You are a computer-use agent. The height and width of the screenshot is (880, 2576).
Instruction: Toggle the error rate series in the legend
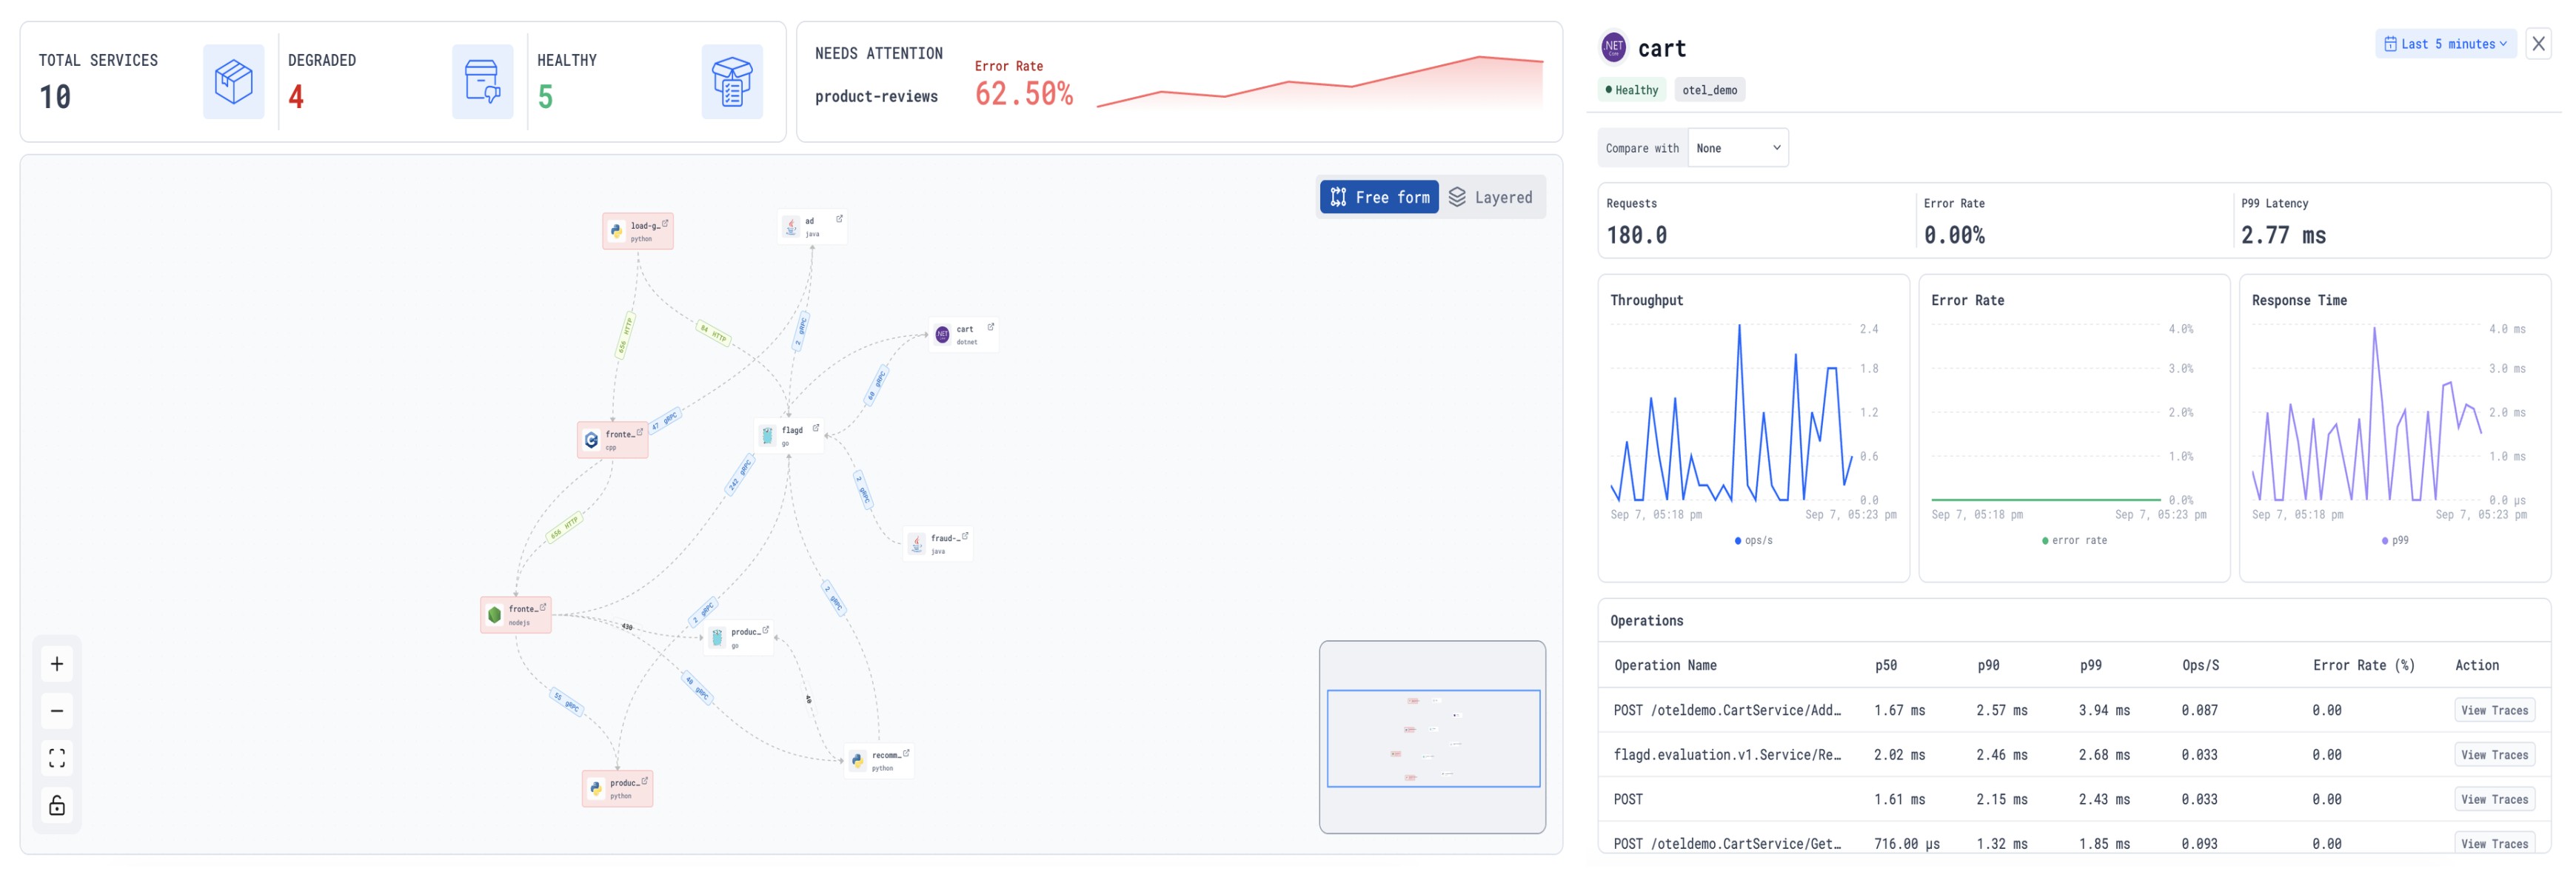coord(2075,541)
